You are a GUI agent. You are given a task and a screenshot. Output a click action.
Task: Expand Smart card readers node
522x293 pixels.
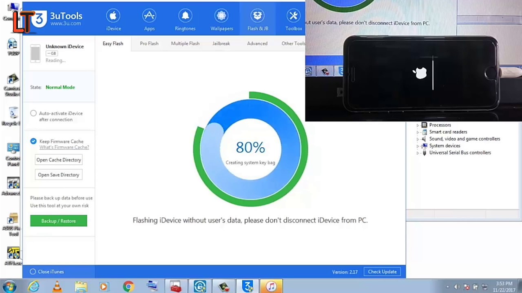click(418, 132)
